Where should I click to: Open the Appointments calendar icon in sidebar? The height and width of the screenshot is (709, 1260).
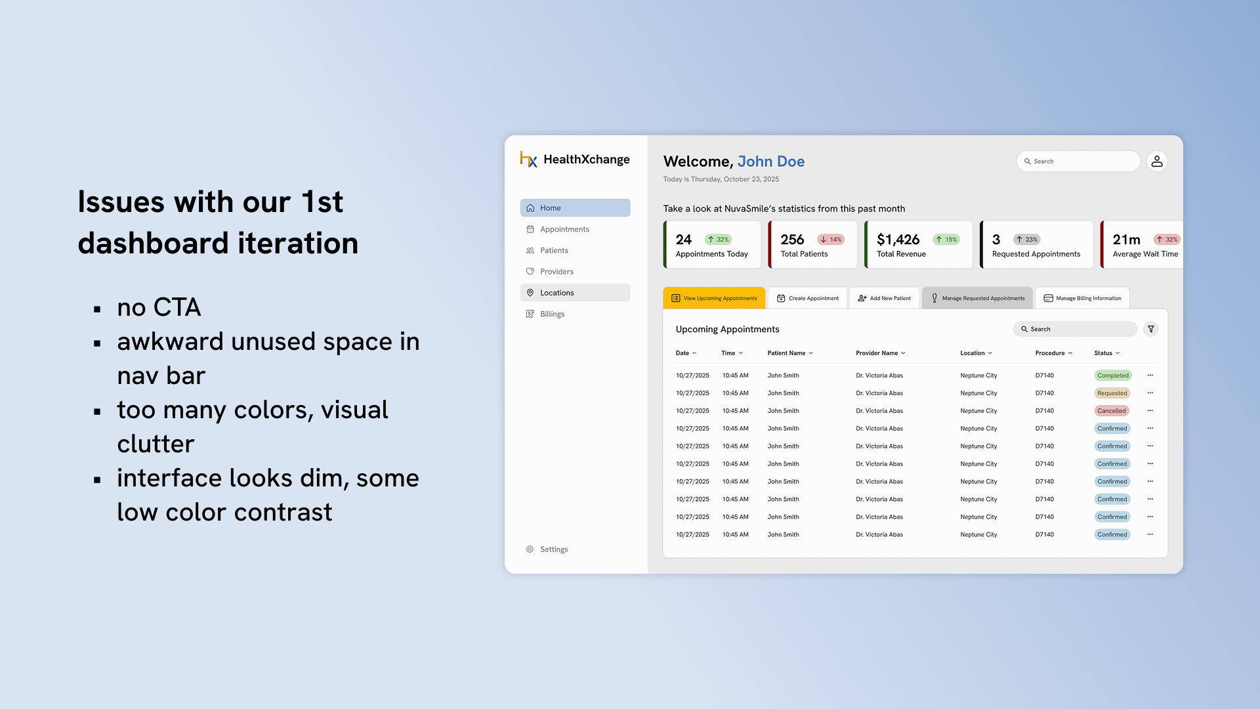[x=531, y=228]
